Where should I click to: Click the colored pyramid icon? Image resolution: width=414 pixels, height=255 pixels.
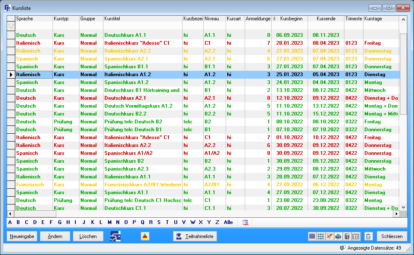(x=145, y=236)
